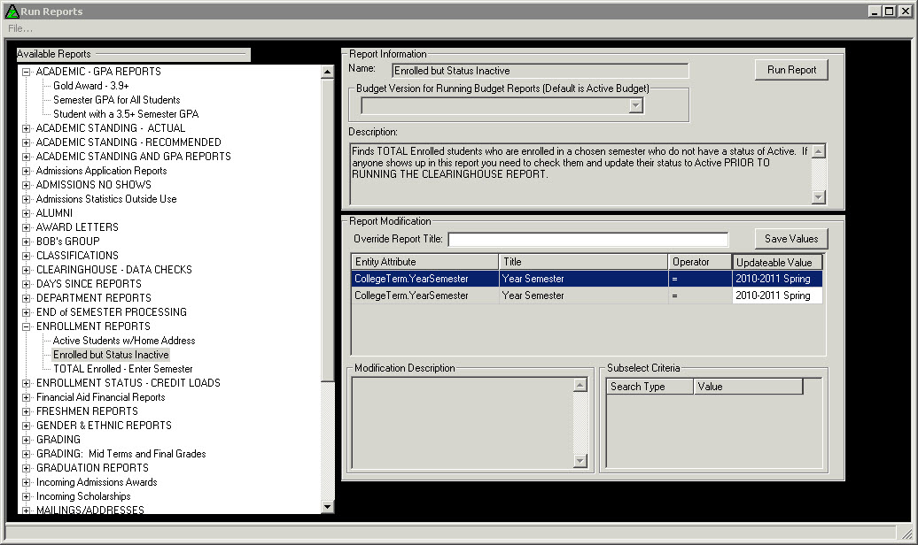Select the Gold Award - 3.9+ report
918x545 pixels.
pos(90,86)
